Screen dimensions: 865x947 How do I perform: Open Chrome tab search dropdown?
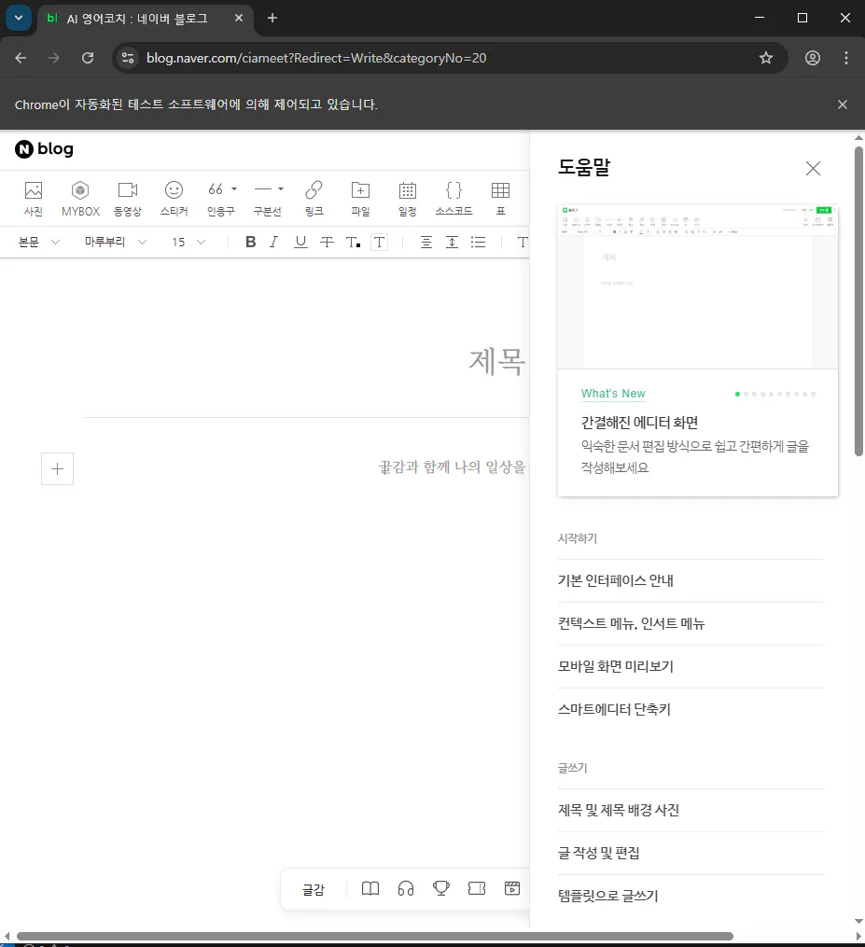[19, 18]
